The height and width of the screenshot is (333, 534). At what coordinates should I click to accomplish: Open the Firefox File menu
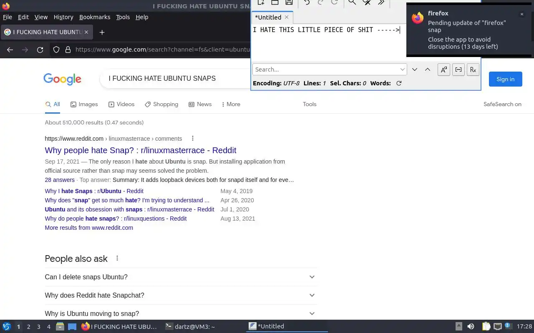click(x=8, y=17)
